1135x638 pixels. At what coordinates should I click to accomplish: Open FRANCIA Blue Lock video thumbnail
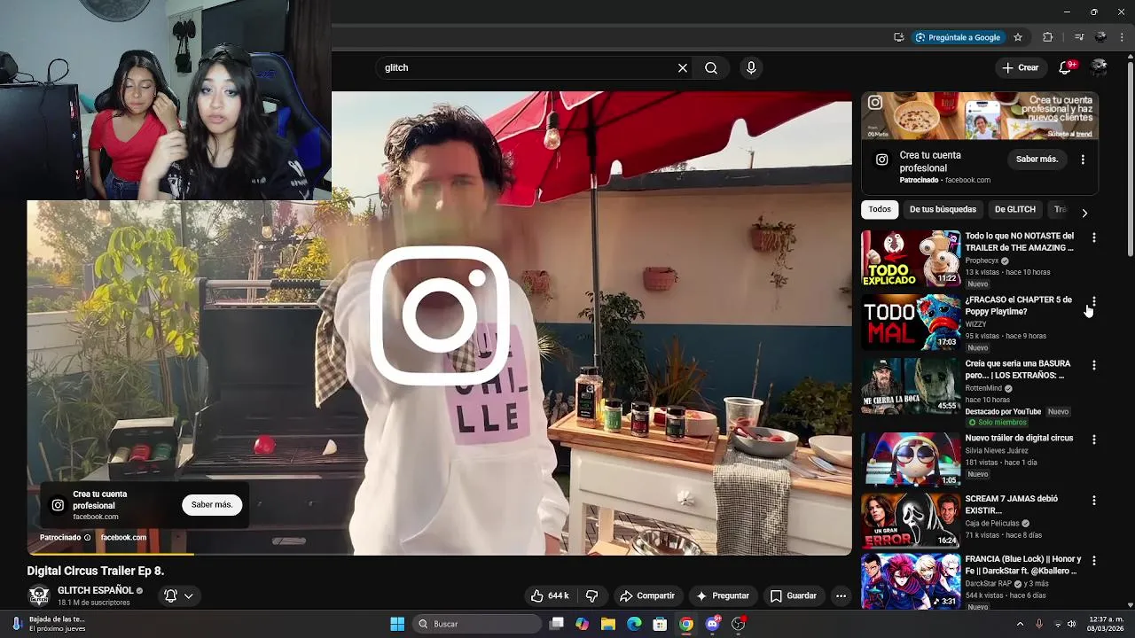pos(911,581)
